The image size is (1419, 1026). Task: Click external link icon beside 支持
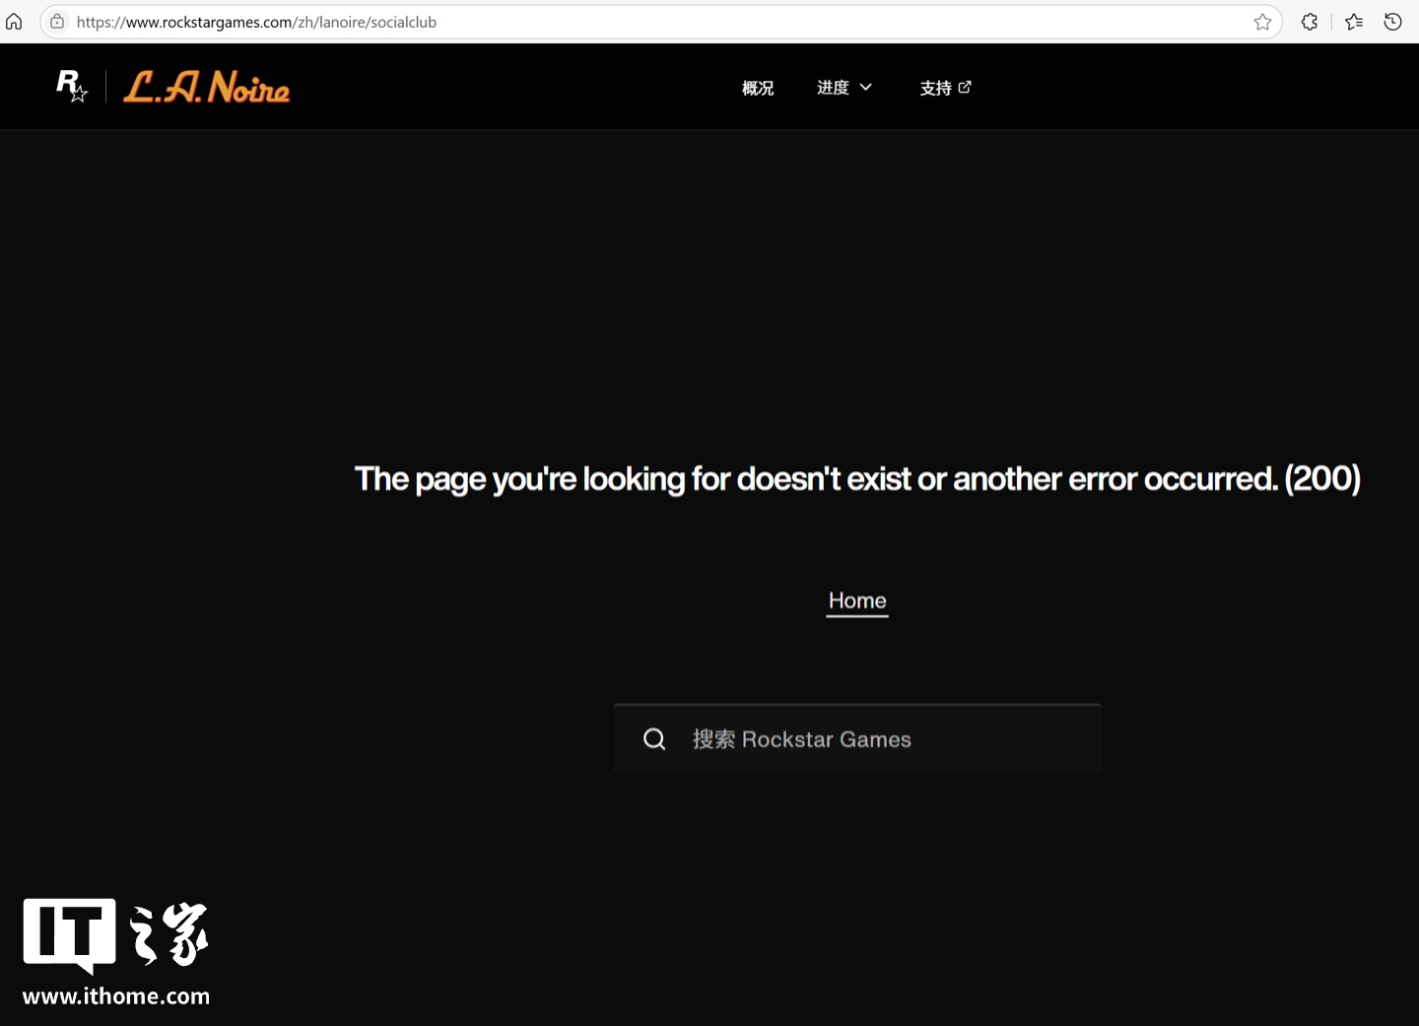click(x=965, y=87)
